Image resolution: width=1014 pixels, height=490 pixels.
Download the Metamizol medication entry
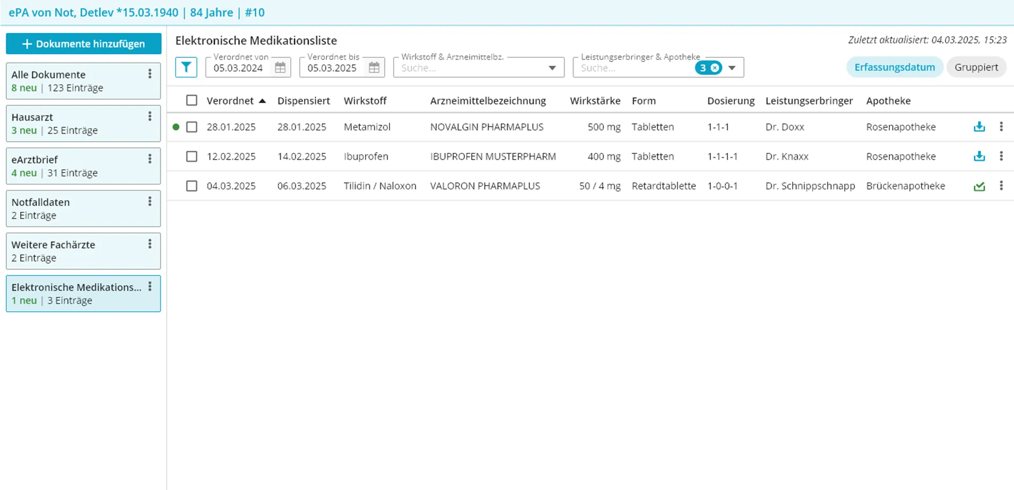pyautogui.click(x=979, y=127)
